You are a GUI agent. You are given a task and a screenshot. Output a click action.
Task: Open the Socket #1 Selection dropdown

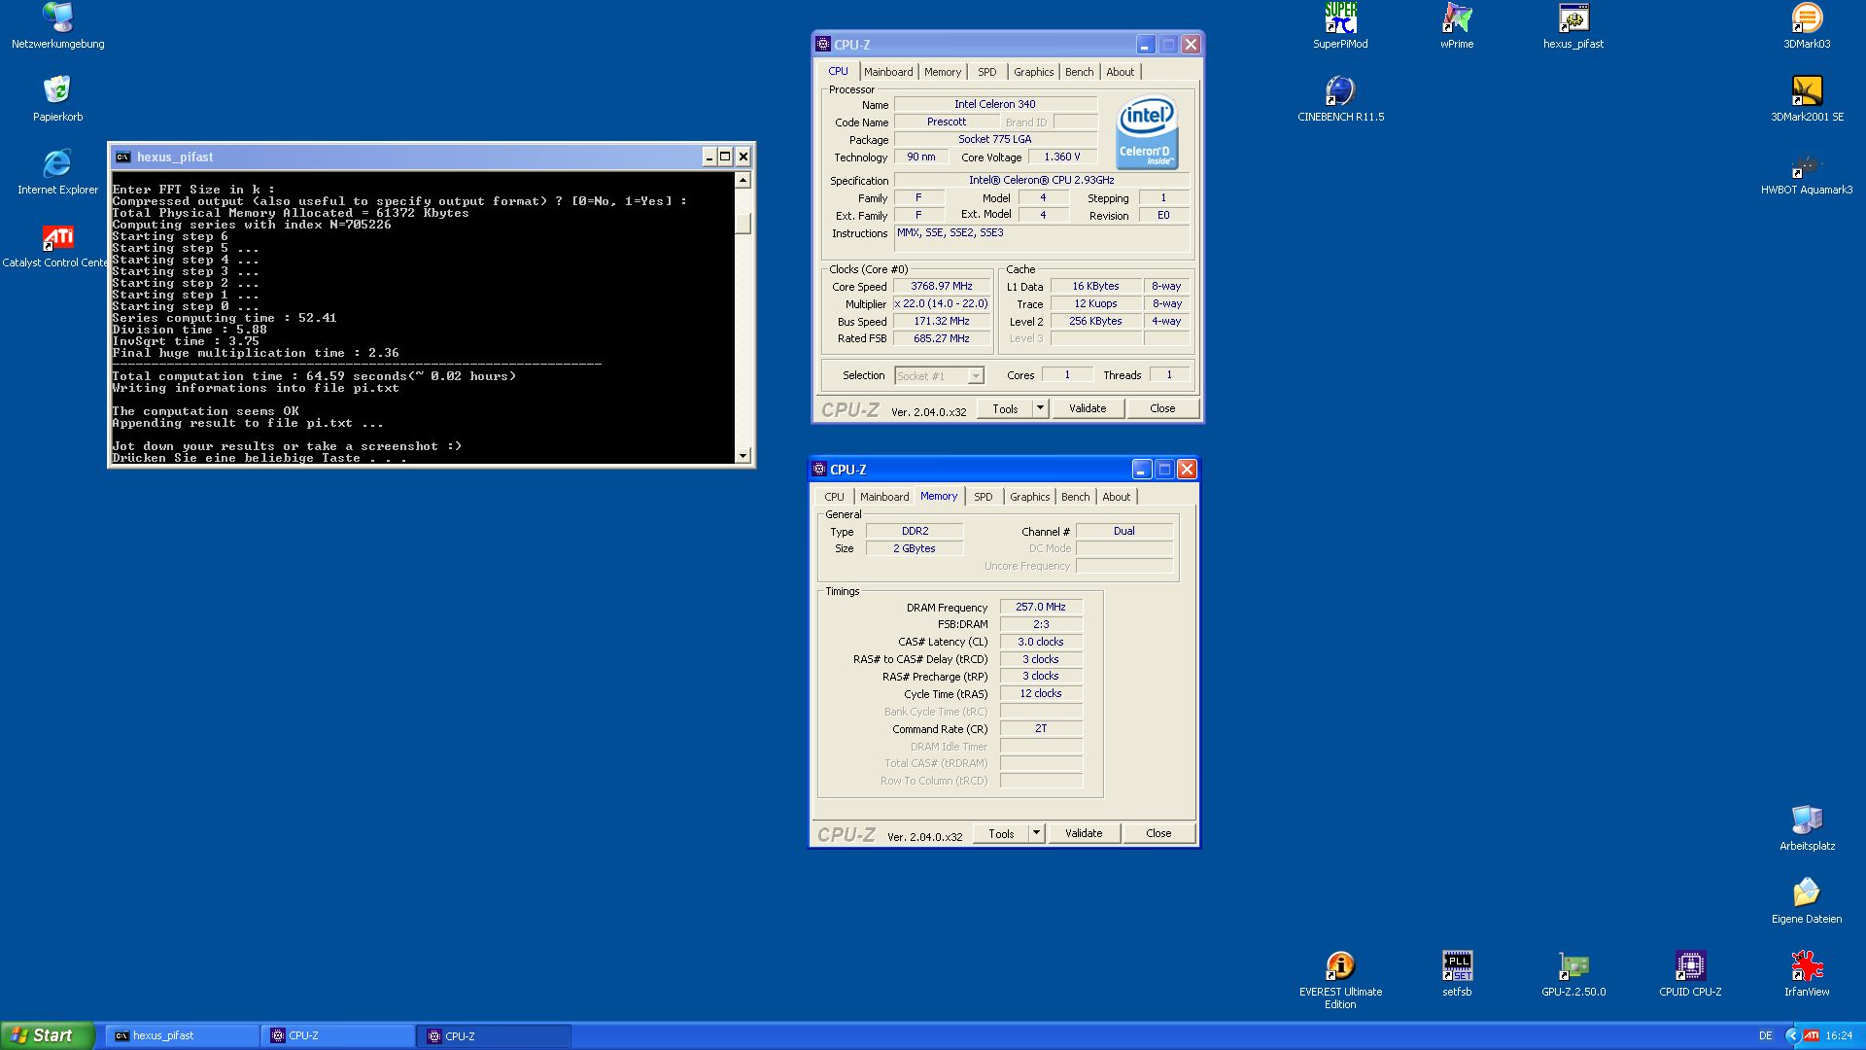click(939, 375)
